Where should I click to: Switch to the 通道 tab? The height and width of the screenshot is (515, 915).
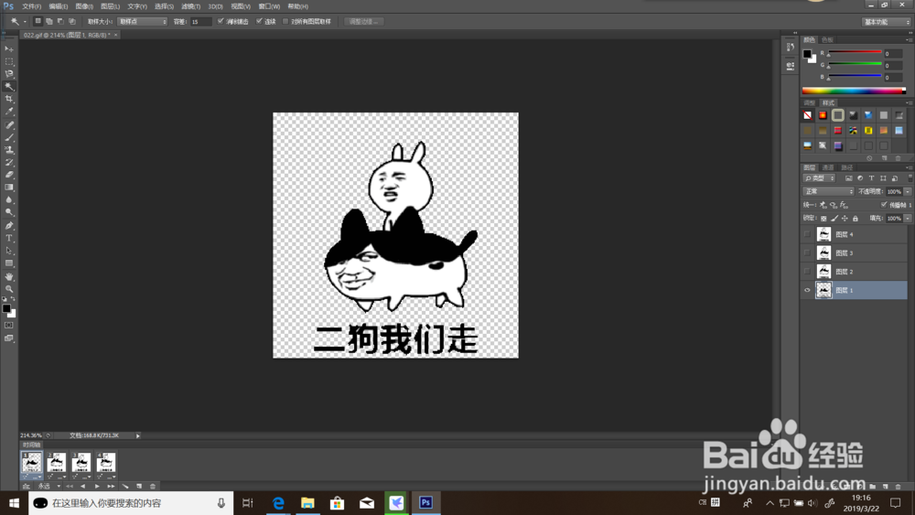coord(828,167)
